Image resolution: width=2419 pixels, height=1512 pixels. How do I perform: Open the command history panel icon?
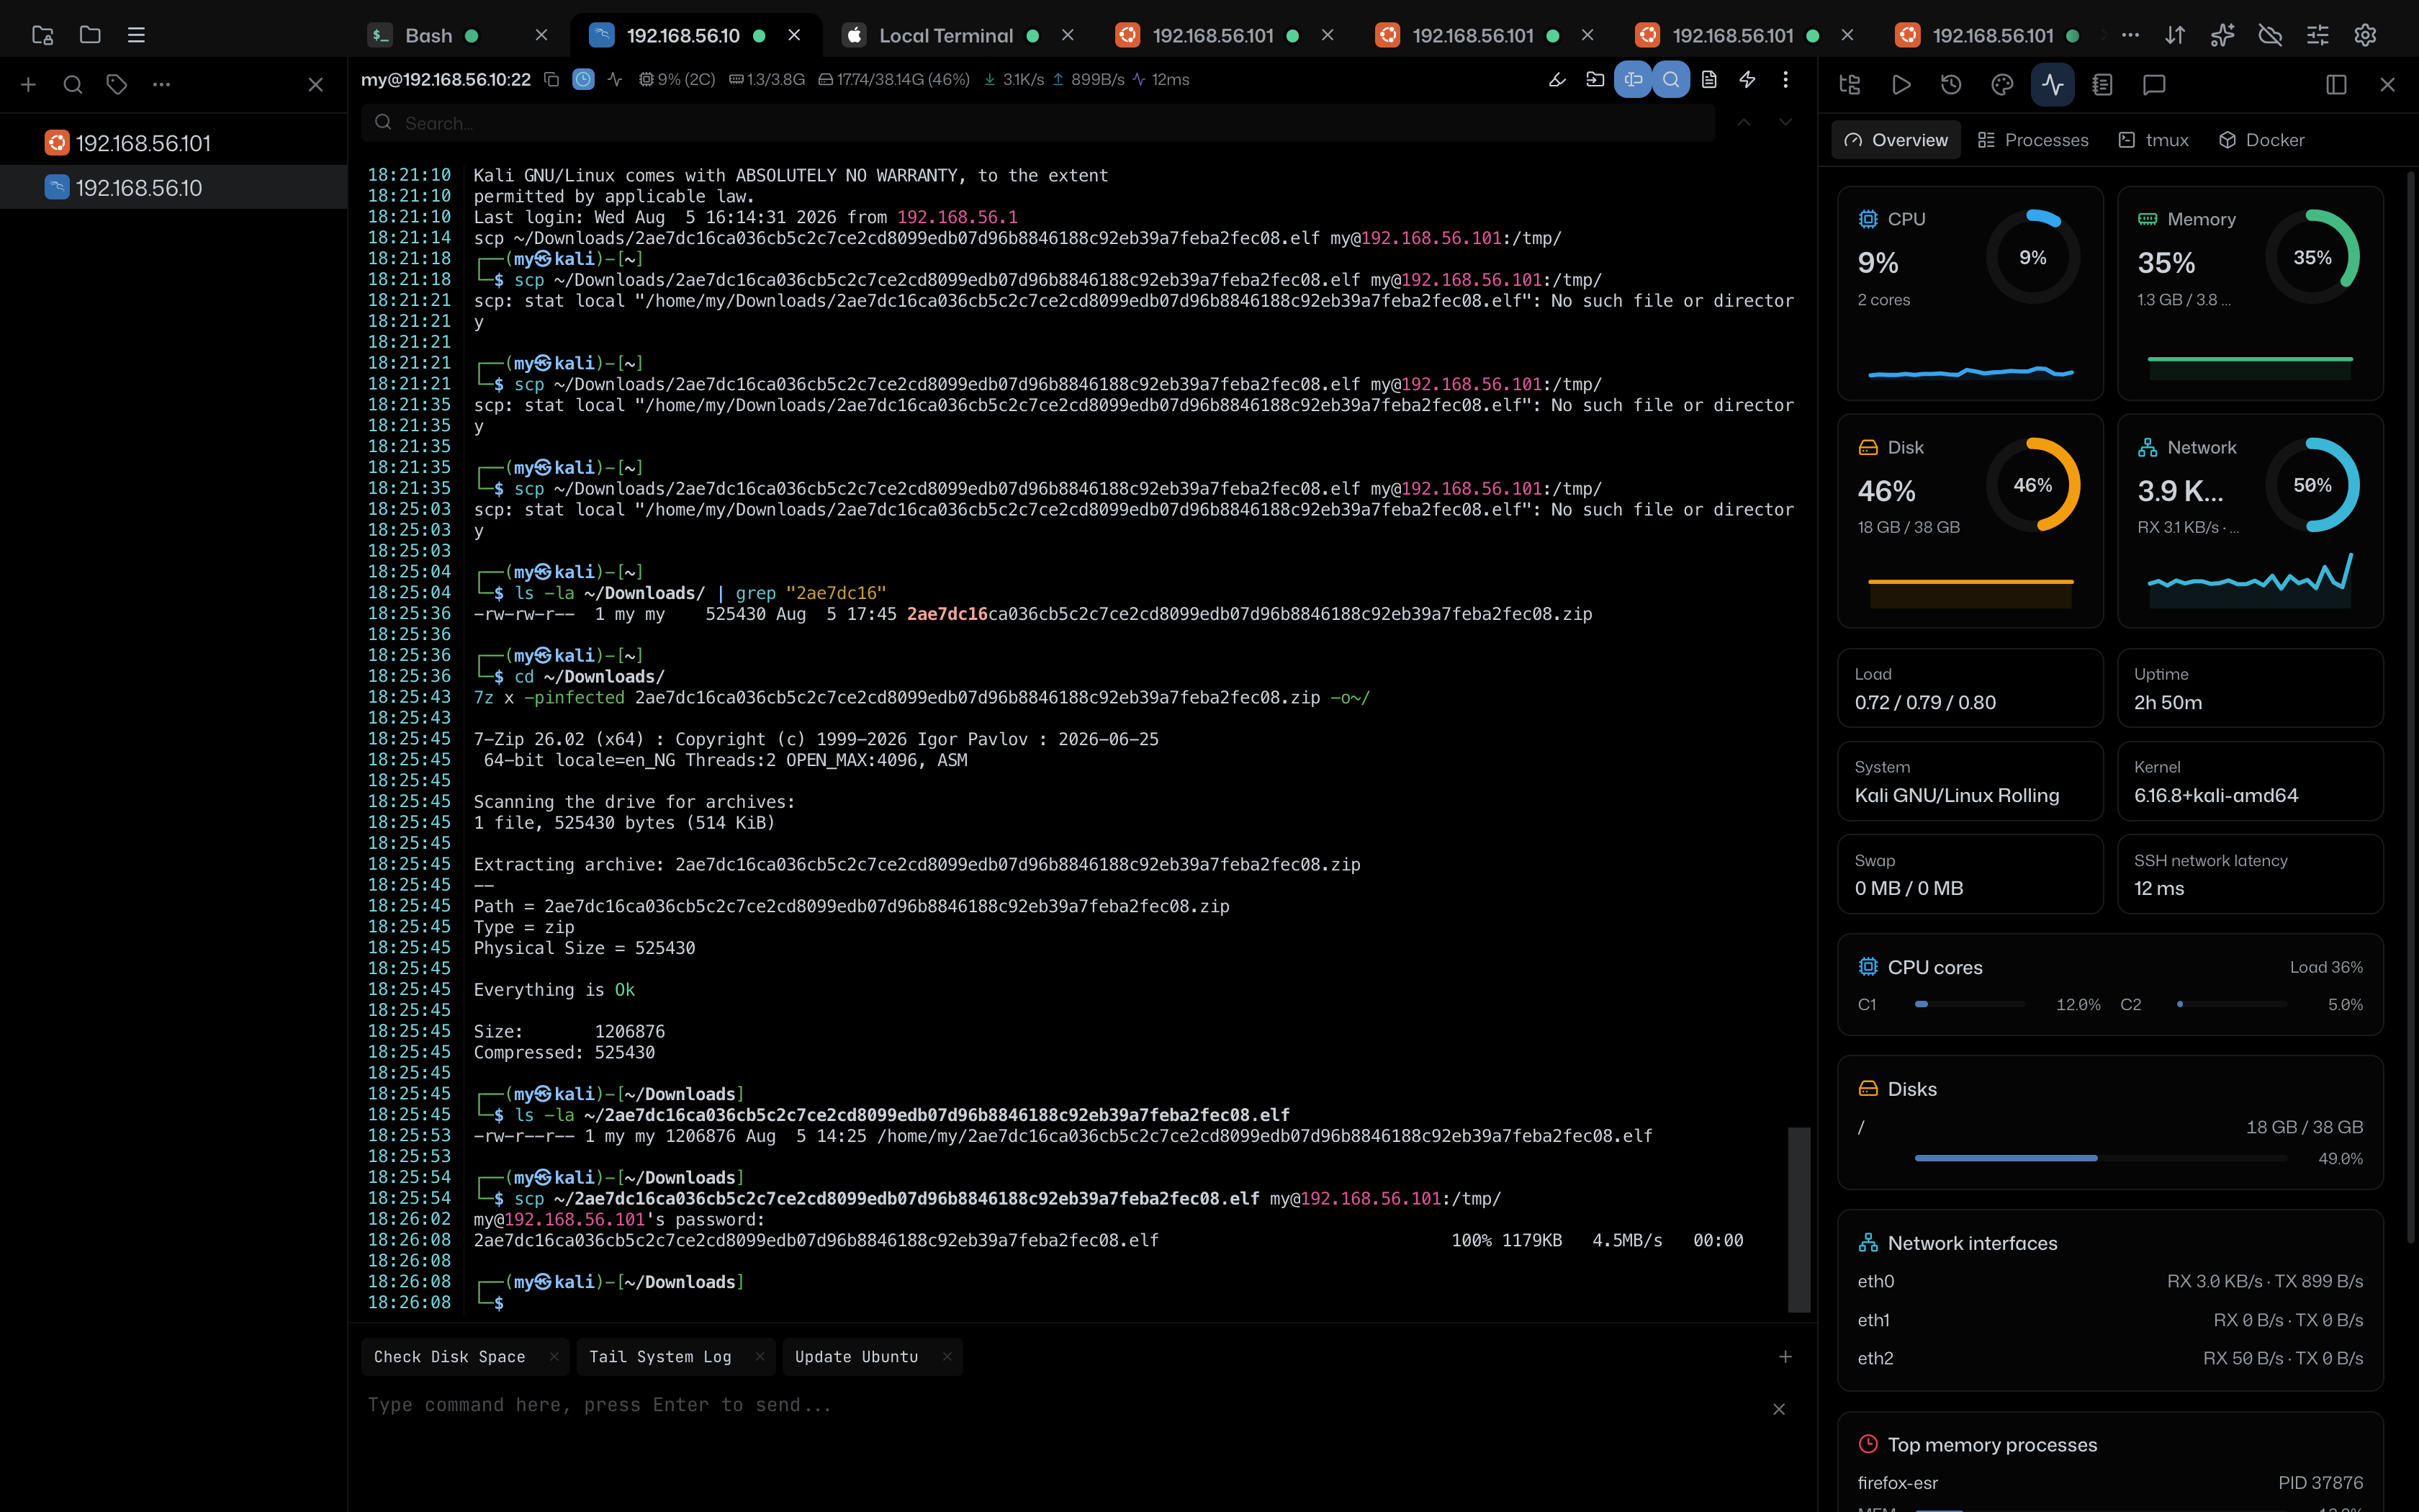point(1951,85)
